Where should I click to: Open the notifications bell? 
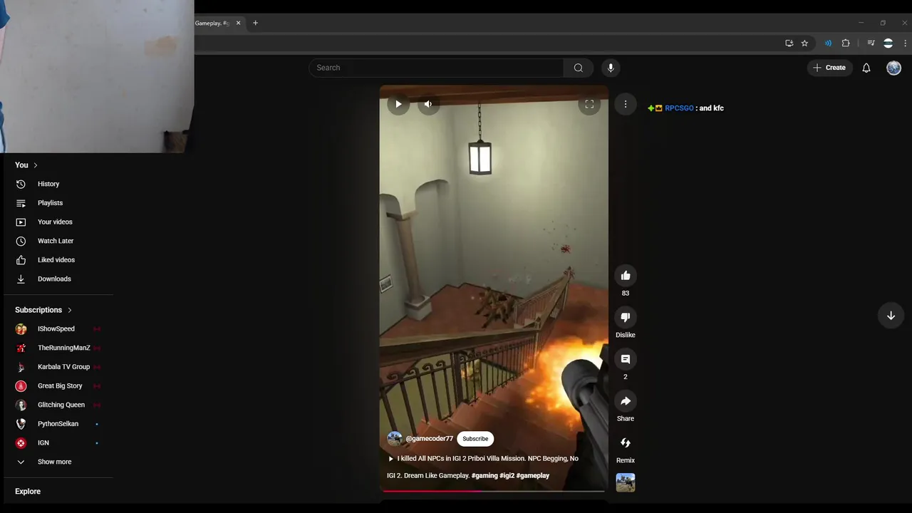pyautogui.click(x=866, y=68)
